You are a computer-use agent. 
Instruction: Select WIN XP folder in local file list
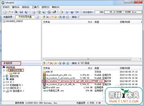(49, 72)
